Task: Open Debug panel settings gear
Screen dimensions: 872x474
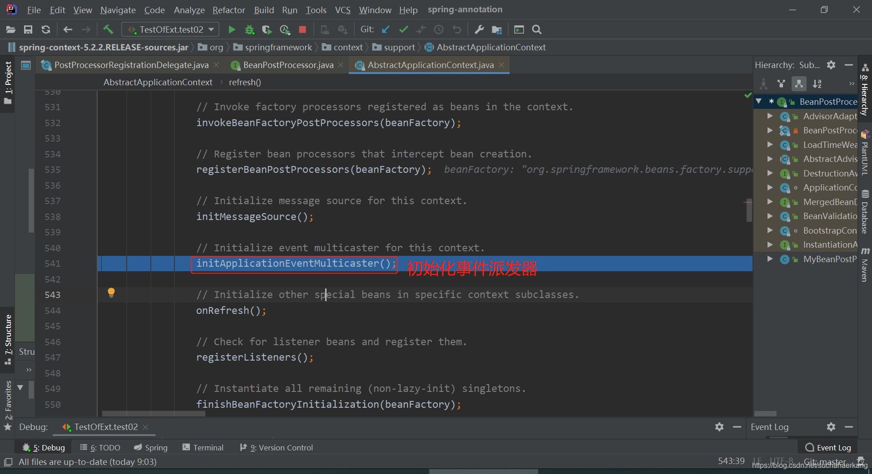Action: [x=719, y=427]
